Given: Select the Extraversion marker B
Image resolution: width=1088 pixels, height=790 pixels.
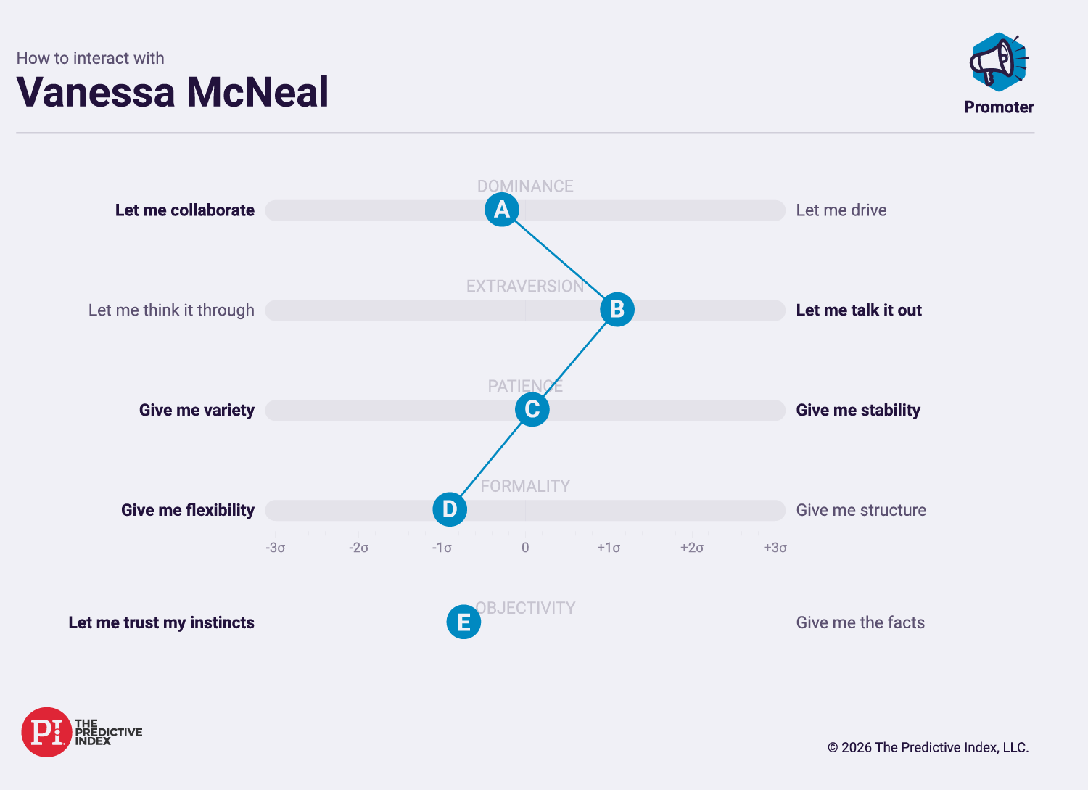Looking at the screenshot, I should (617, 310).
